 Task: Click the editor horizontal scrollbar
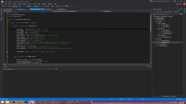pos(79,64)
